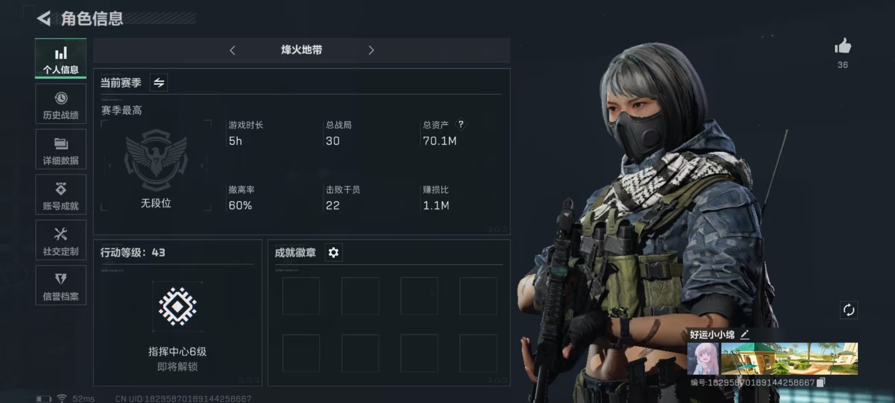Open the beach resort banner card
The width and height of the screenshot is (895, 403).
(789, 359)
